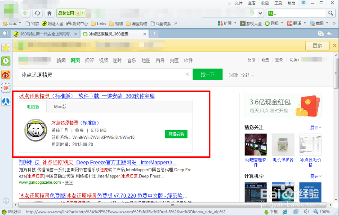This screenshot has height=216, width=339.
Task: Expand 计算机学 section with 展开
Action: pos(316,176)
